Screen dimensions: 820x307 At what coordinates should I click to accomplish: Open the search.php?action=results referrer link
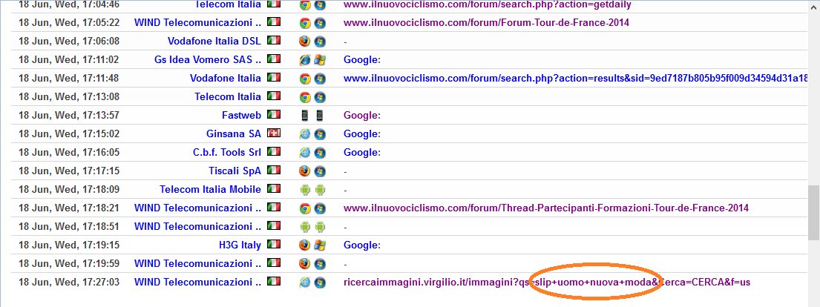(575, 79)
